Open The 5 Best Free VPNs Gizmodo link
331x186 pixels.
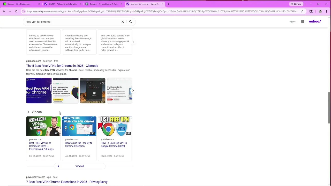(x=62, y=66)
